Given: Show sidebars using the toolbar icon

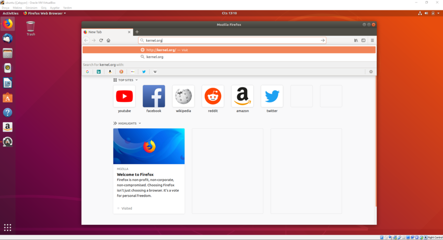Looking at the screenshot, I should (x=363, y=40).
